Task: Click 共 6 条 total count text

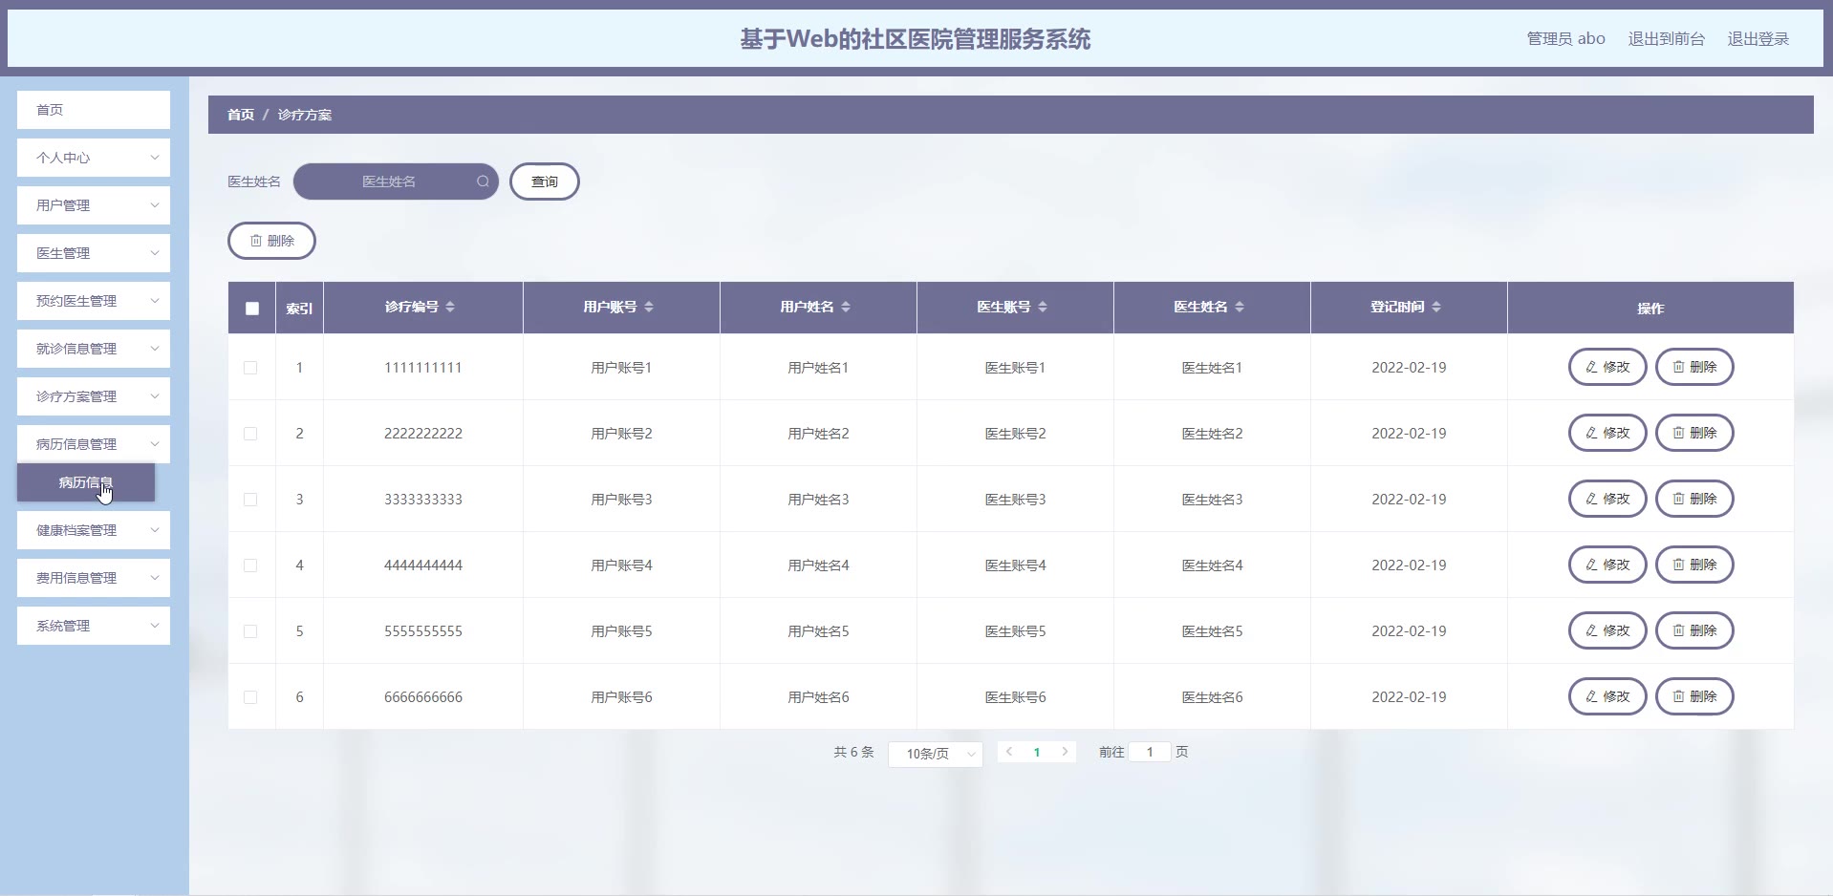Action: 853,752
